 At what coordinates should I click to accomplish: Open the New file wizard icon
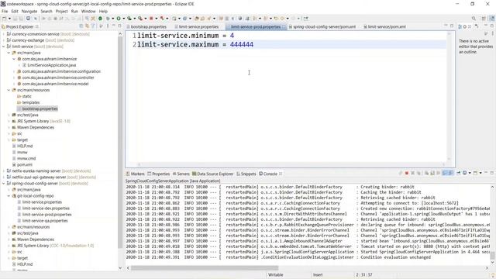(x=4, y=19)
